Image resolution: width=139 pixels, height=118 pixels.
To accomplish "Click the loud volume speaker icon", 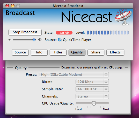I will 40,39.
